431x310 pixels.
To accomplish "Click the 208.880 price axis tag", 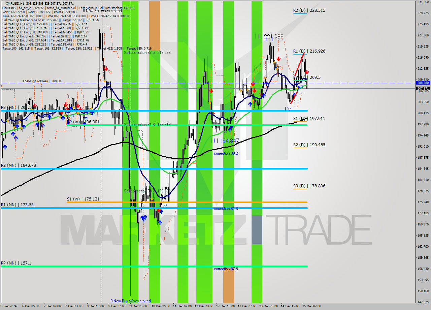I will tap(423, 83).
